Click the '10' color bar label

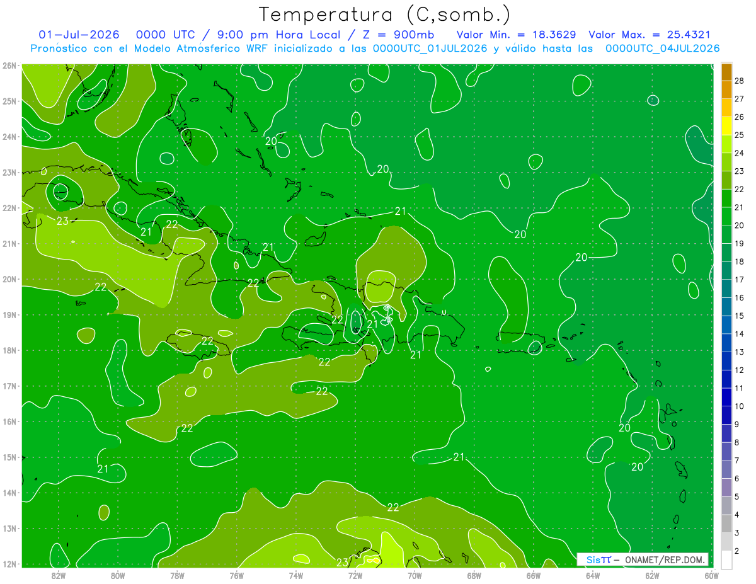tap(740, 406)
